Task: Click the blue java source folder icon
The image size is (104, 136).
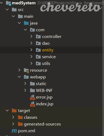Action: click(x=26, y=23)
